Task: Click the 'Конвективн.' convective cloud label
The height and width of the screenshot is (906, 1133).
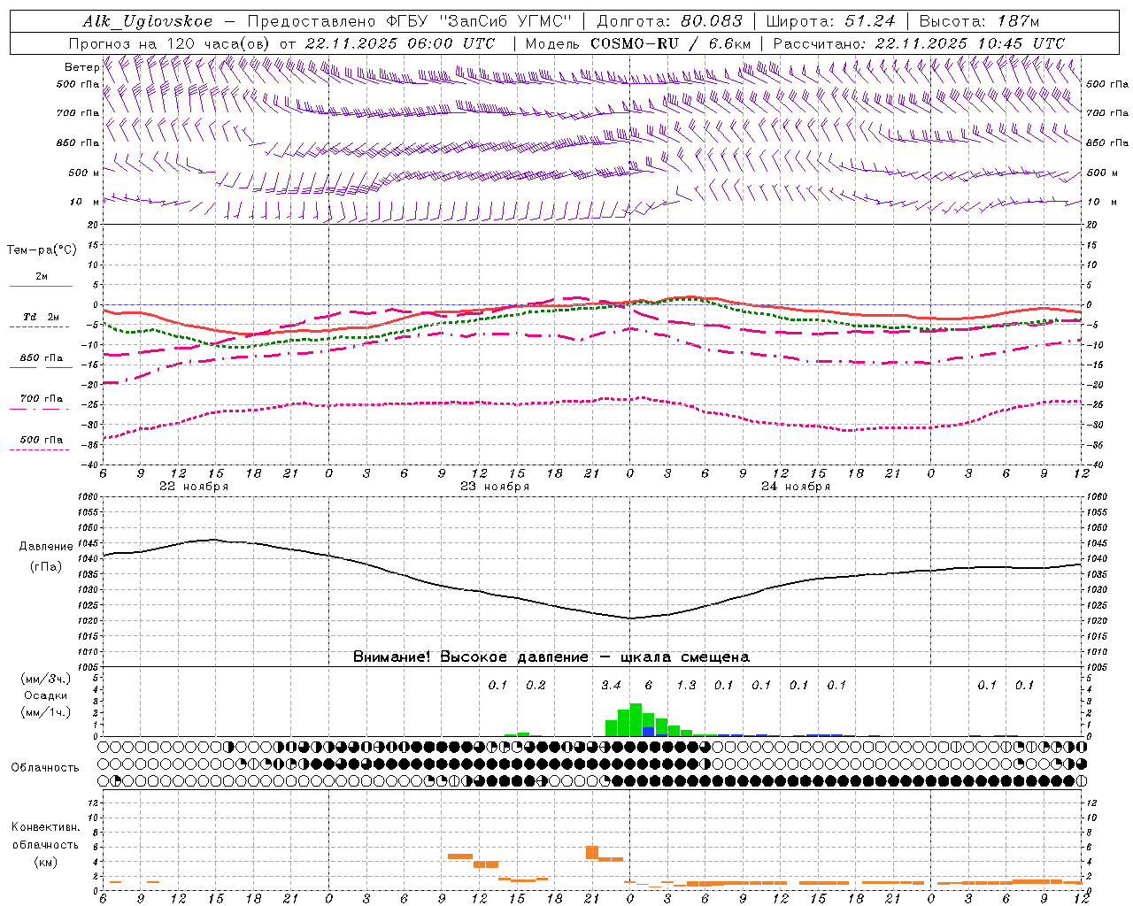Action: click(45, 827)
